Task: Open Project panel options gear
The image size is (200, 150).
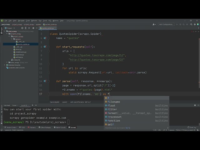Action: (x=33, y=28)
